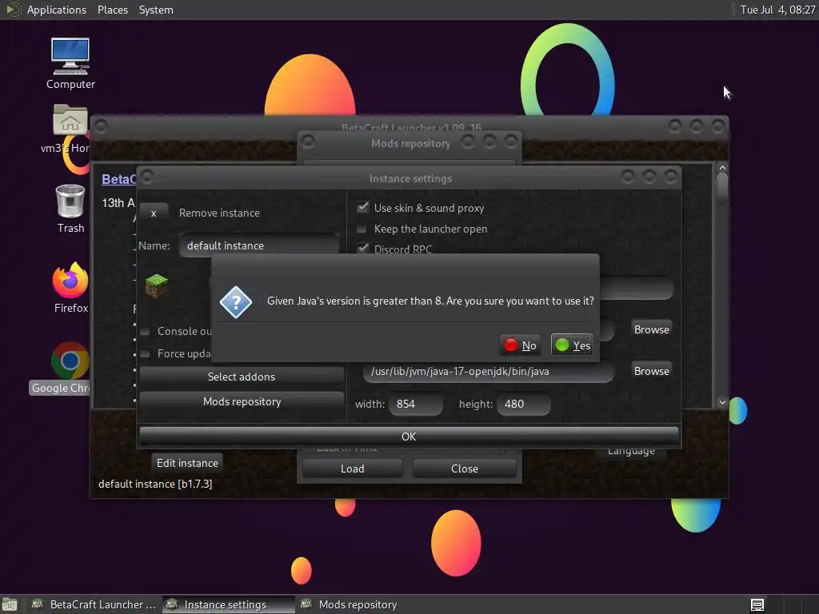
Task: Toggle the Force update checkbox
Action: point(146,353)
